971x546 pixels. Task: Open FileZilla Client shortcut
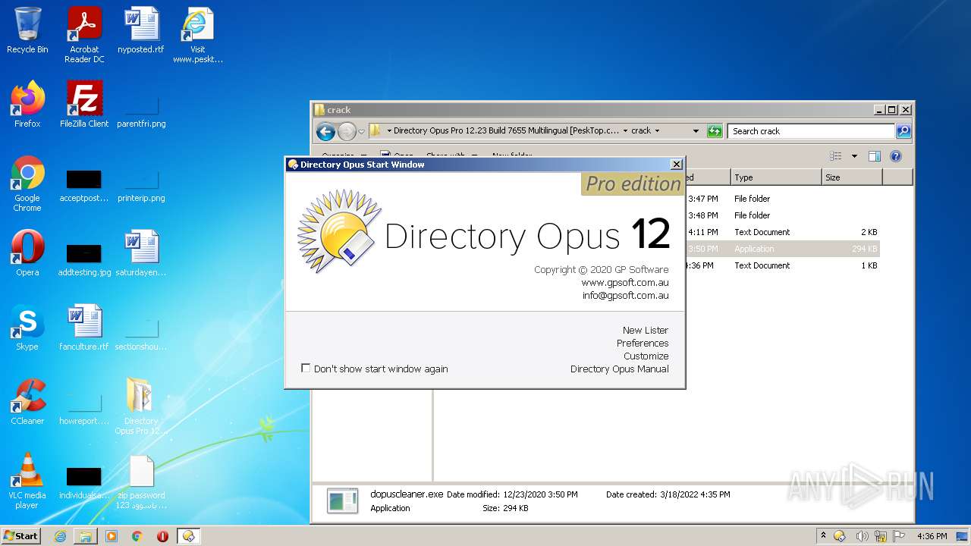click(x=84, y=105)
